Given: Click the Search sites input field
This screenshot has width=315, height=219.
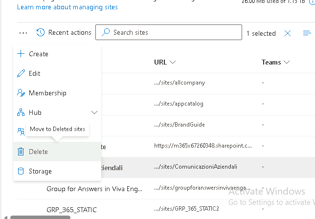Looking at the screenshot, I should (x=169, y=32).
